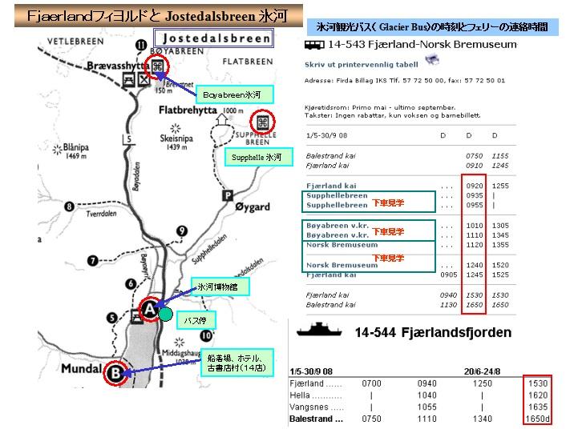Select the circled Supphellebreen viewpoint symbol

coord(261,122)
